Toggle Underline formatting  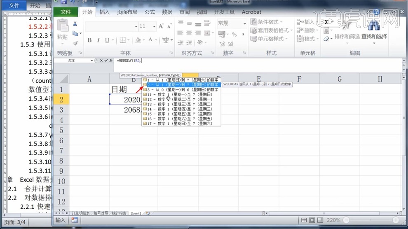click(107, 40)
